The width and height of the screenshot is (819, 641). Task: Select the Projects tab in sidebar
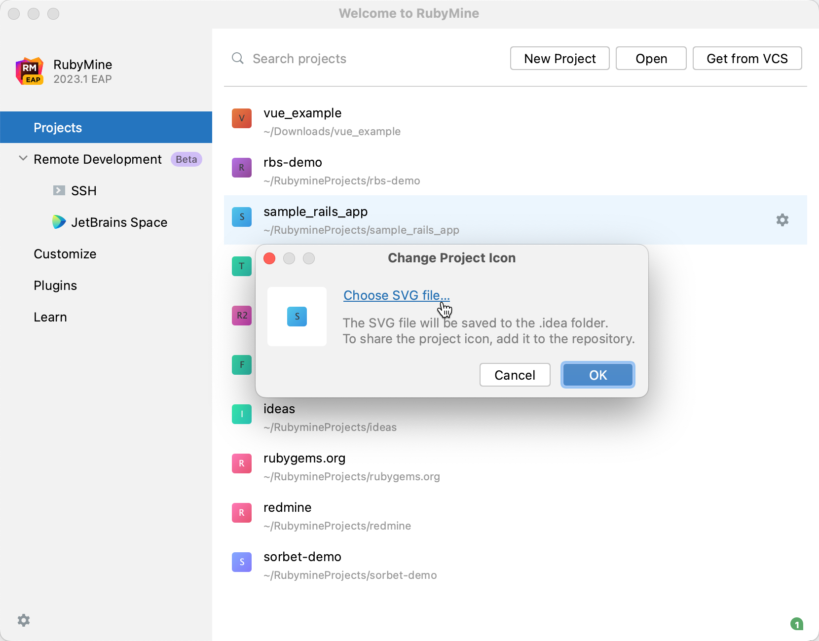pyautogui.click(x=58, y=128)
